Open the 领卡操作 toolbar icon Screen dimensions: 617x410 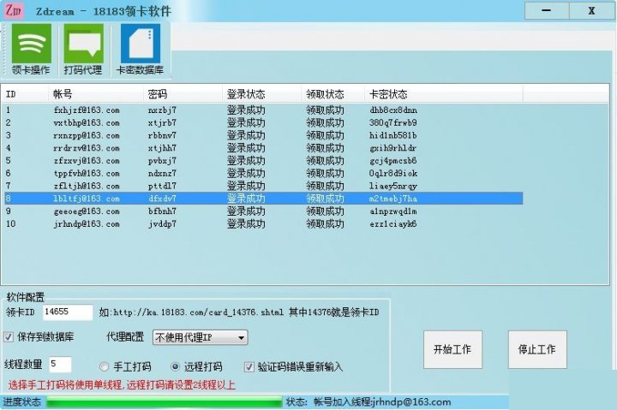coord(31,49)
